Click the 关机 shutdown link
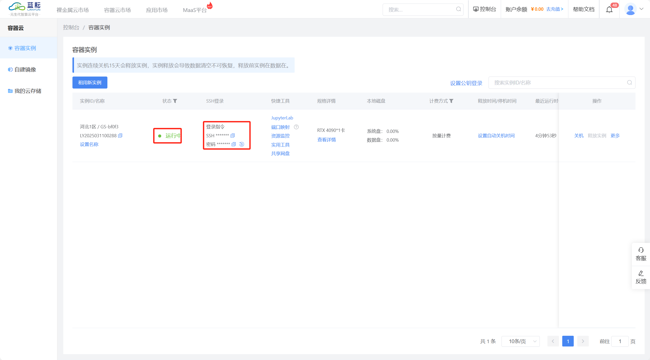Image resolution: width=650 pixels, height=360 pixels. [579, 136]
